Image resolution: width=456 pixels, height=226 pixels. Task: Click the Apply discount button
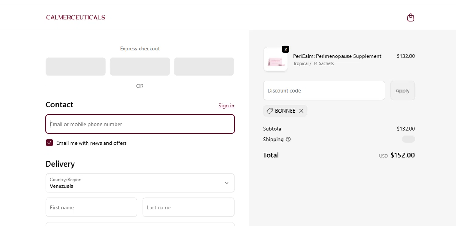pos(402,90)
